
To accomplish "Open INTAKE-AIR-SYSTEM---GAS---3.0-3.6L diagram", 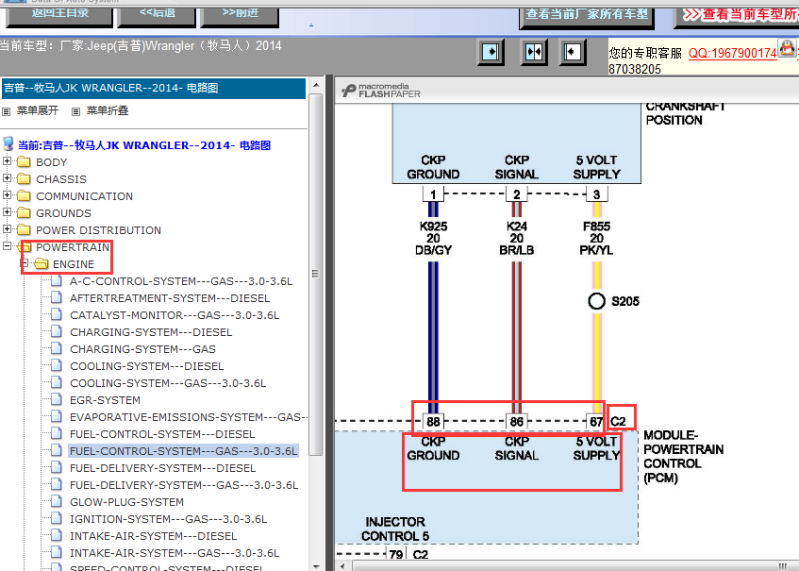I will (175, 553).
